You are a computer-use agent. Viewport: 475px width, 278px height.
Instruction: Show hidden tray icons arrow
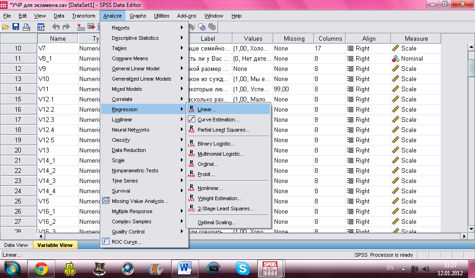(403, 269)
